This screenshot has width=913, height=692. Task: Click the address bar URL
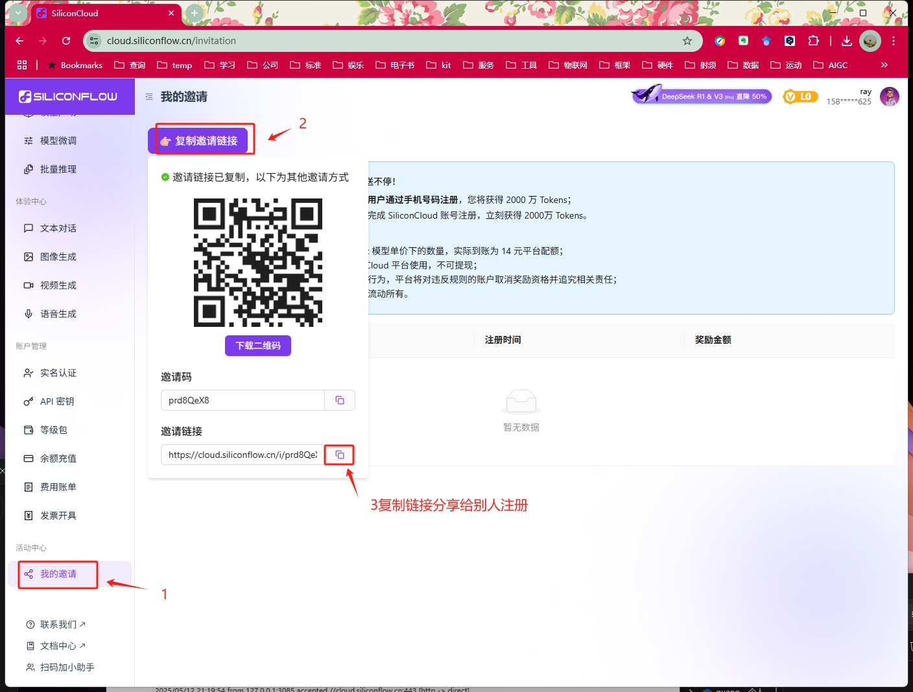[171, 41]
